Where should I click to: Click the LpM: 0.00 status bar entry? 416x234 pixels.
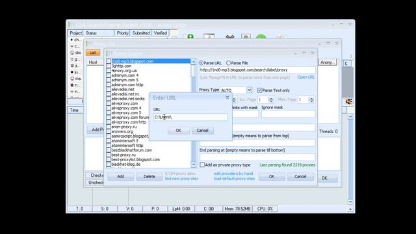pyautogui.click(x=181, y=209)
